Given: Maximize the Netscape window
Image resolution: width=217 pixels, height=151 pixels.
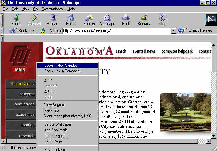Looking at the screenshot, I should click(x=208, y=3).
